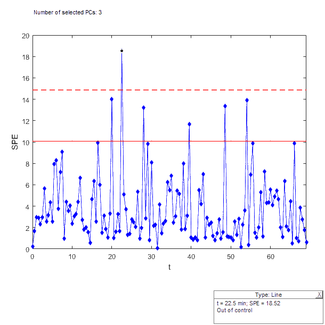Select the peak marker near t=39

point(189,124)
